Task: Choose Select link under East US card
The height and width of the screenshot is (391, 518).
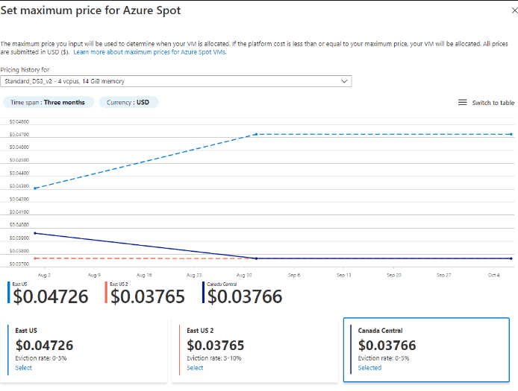Action: pos(24,368)
